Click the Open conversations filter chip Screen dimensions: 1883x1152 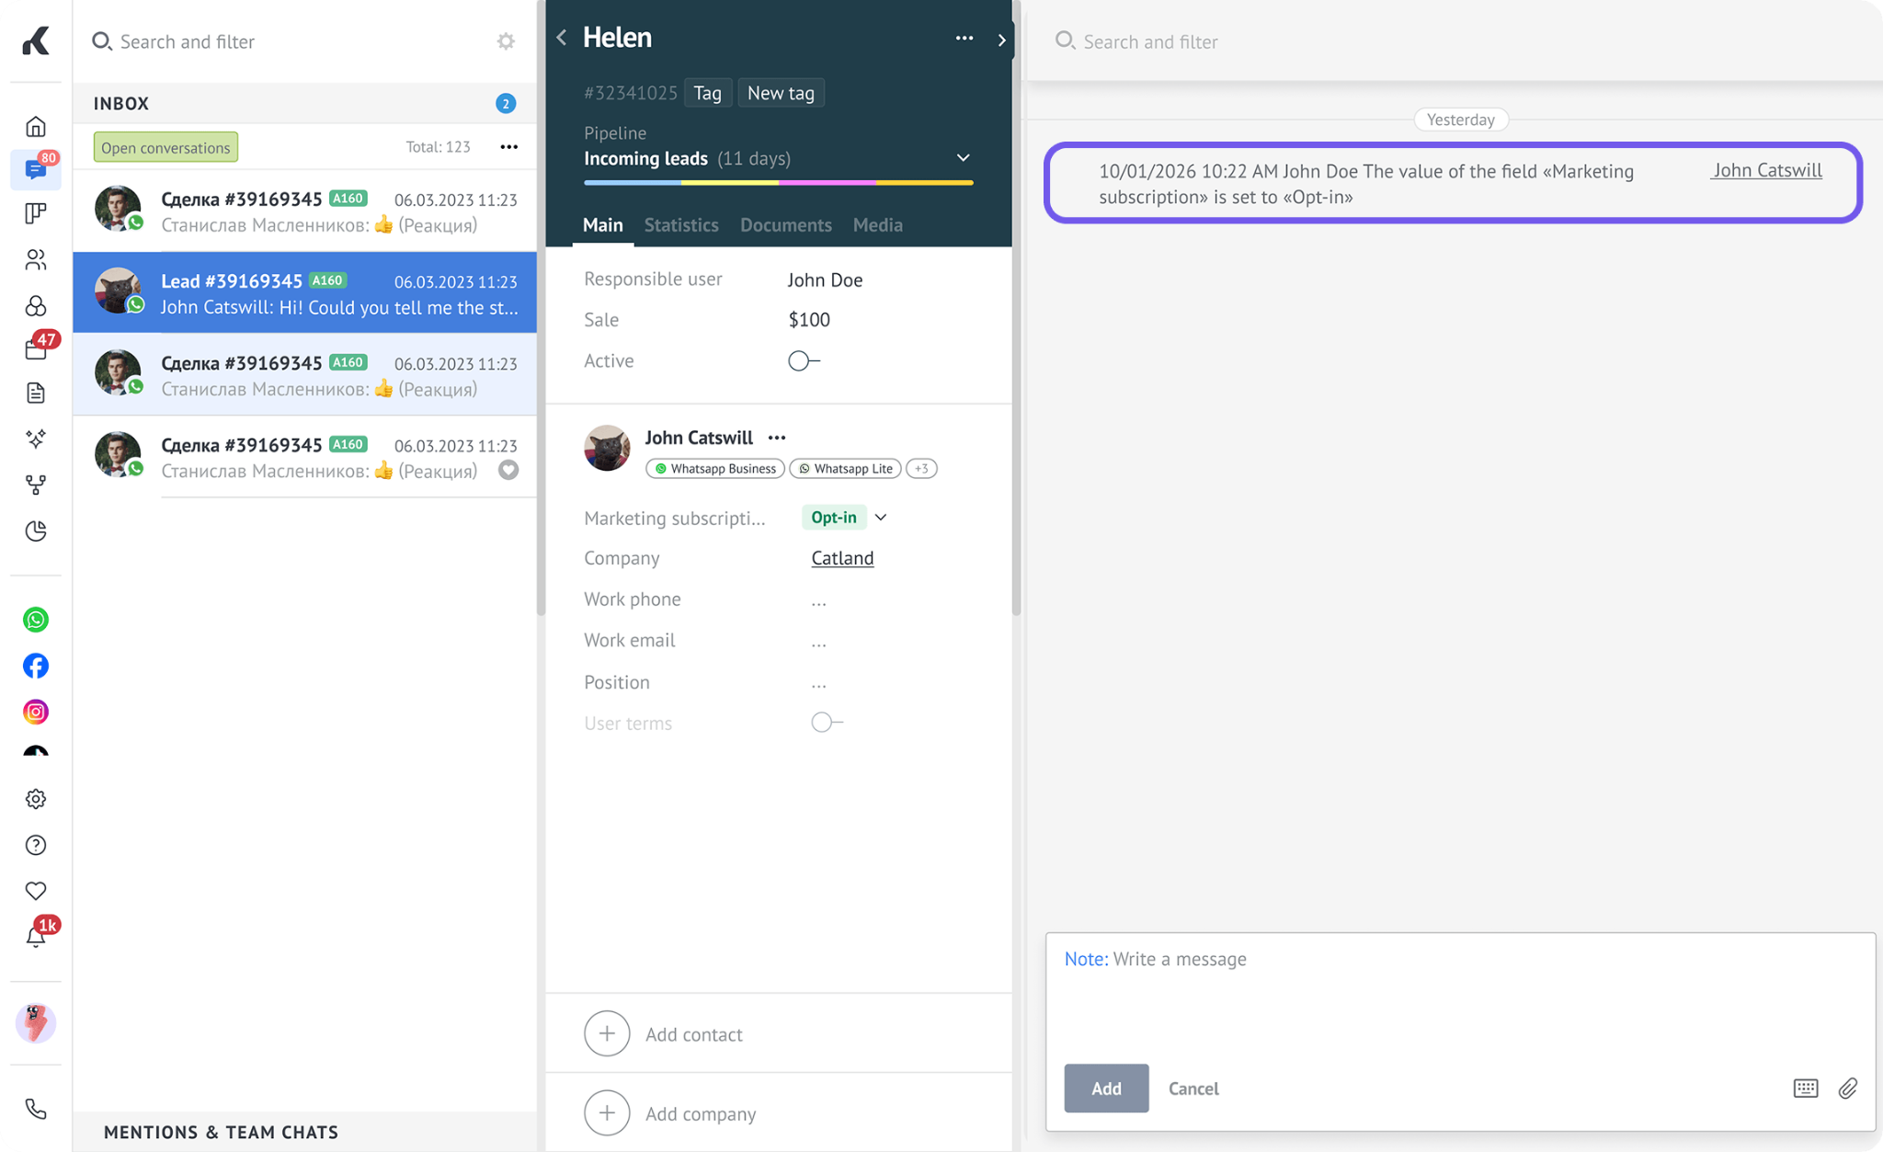[165, 147]
